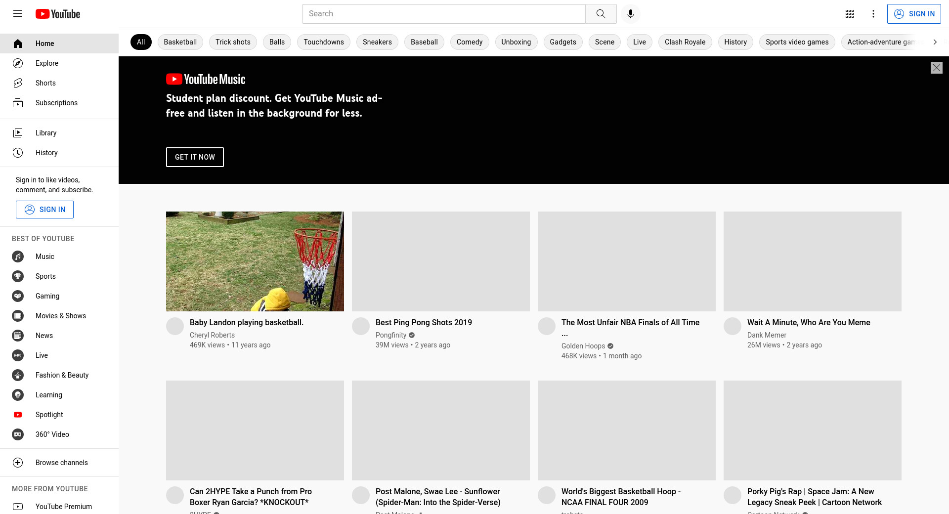The width and height of the screenshot is (949, 514).
Task: Open Gaming under Best of YouTube
Action: (x=59, y=296)
